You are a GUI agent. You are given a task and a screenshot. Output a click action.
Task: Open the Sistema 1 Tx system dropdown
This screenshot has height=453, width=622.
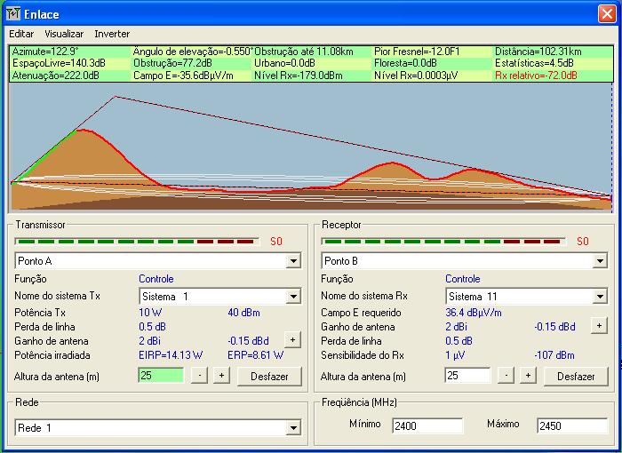pyautogui.click(x=293, y=296)
